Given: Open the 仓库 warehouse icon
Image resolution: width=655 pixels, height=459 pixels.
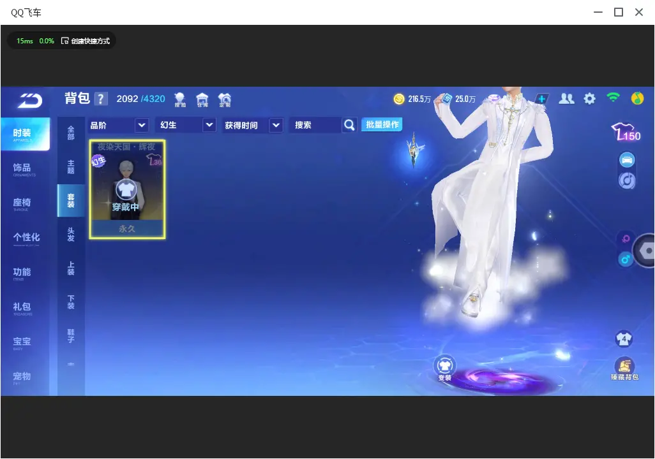Looking at the screenshot, I should 202,99.
